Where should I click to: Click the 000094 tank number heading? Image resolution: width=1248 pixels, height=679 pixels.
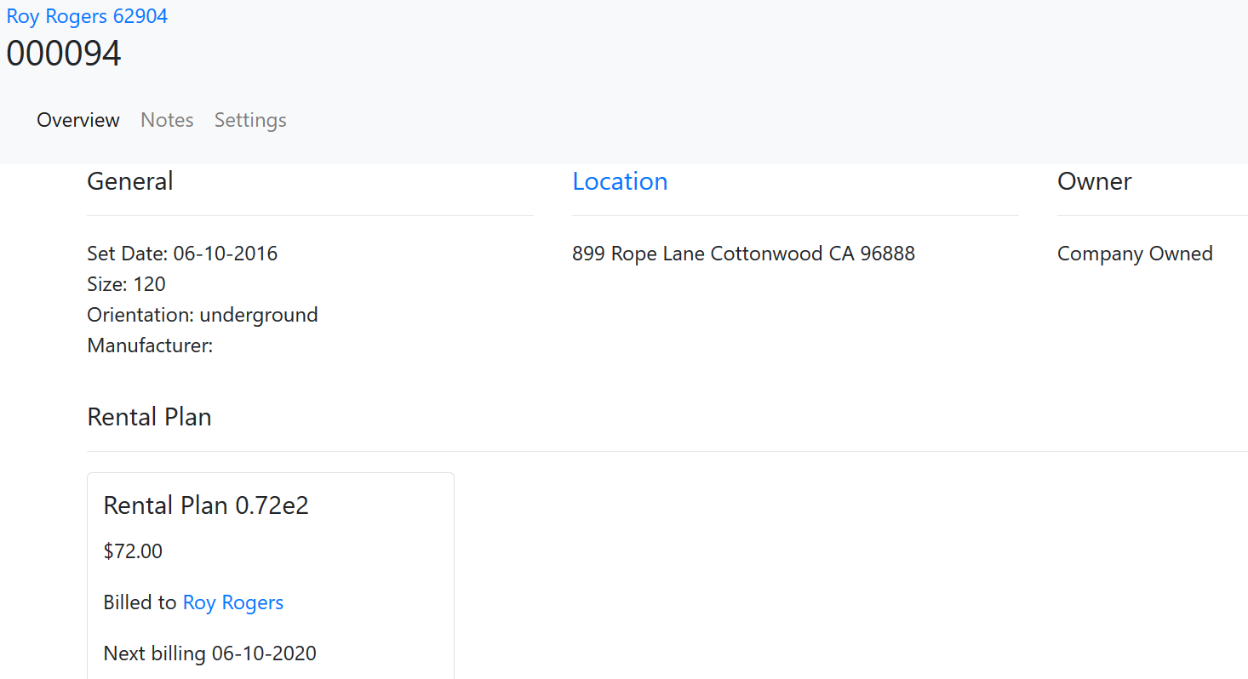(x=64, y=54)
